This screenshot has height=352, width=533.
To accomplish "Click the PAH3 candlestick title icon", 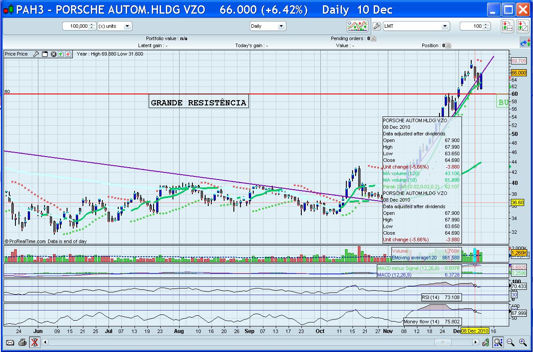I will click(9, 10).
